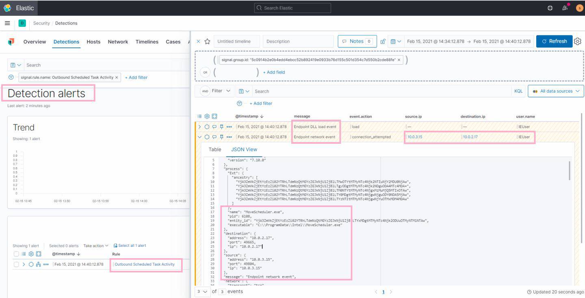Open timeline settings gear next to Refresh
The image size is (585, 298).
coord(577,41)
